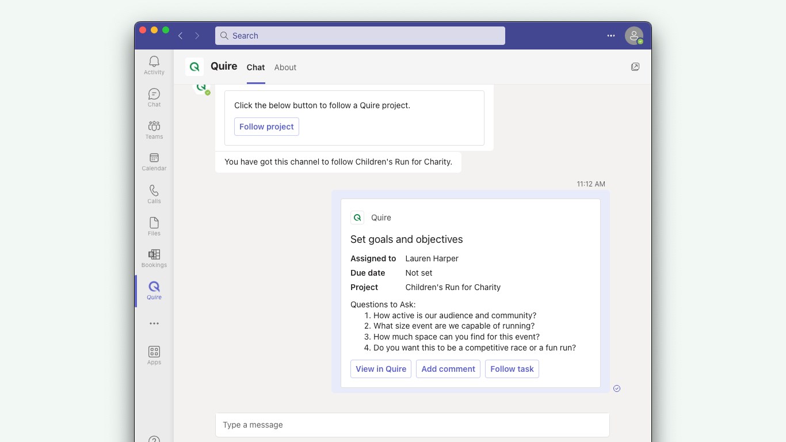Go to Teams in the sidebar
The width and height of the screenshot is (786, 442).
click(x=154, y=129)
